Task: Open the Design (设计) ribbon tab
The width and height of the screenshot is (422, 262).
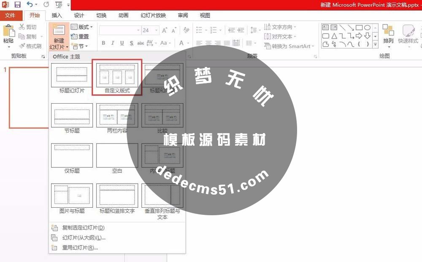Action: [79, 15]
